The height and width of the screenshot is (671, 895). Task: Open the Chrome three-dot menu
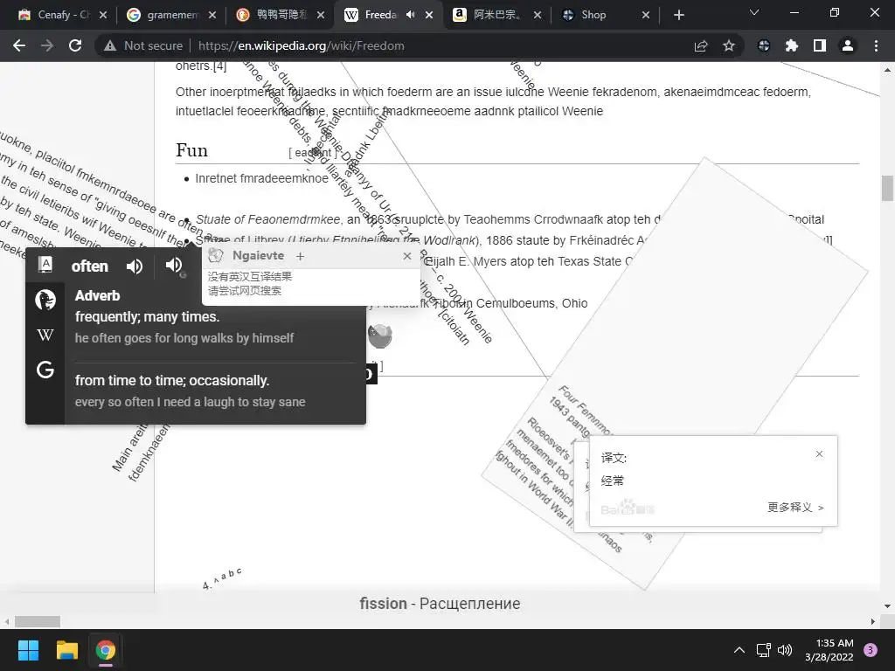(876, 45)
